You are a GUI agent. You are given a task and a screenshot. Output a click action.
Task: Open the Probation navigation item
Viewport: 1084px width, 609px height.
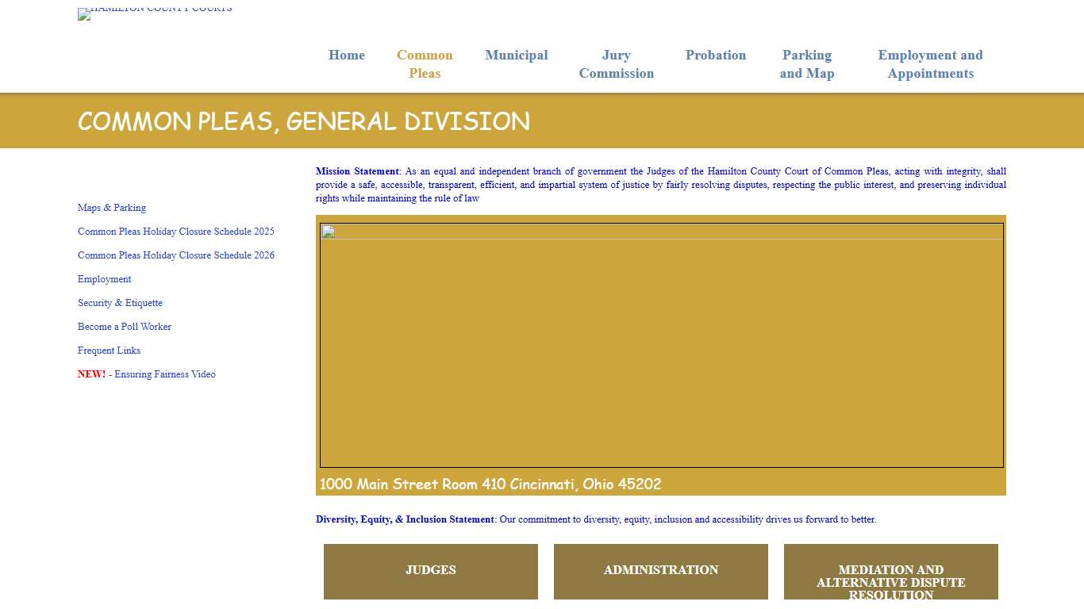pos(716,55)
